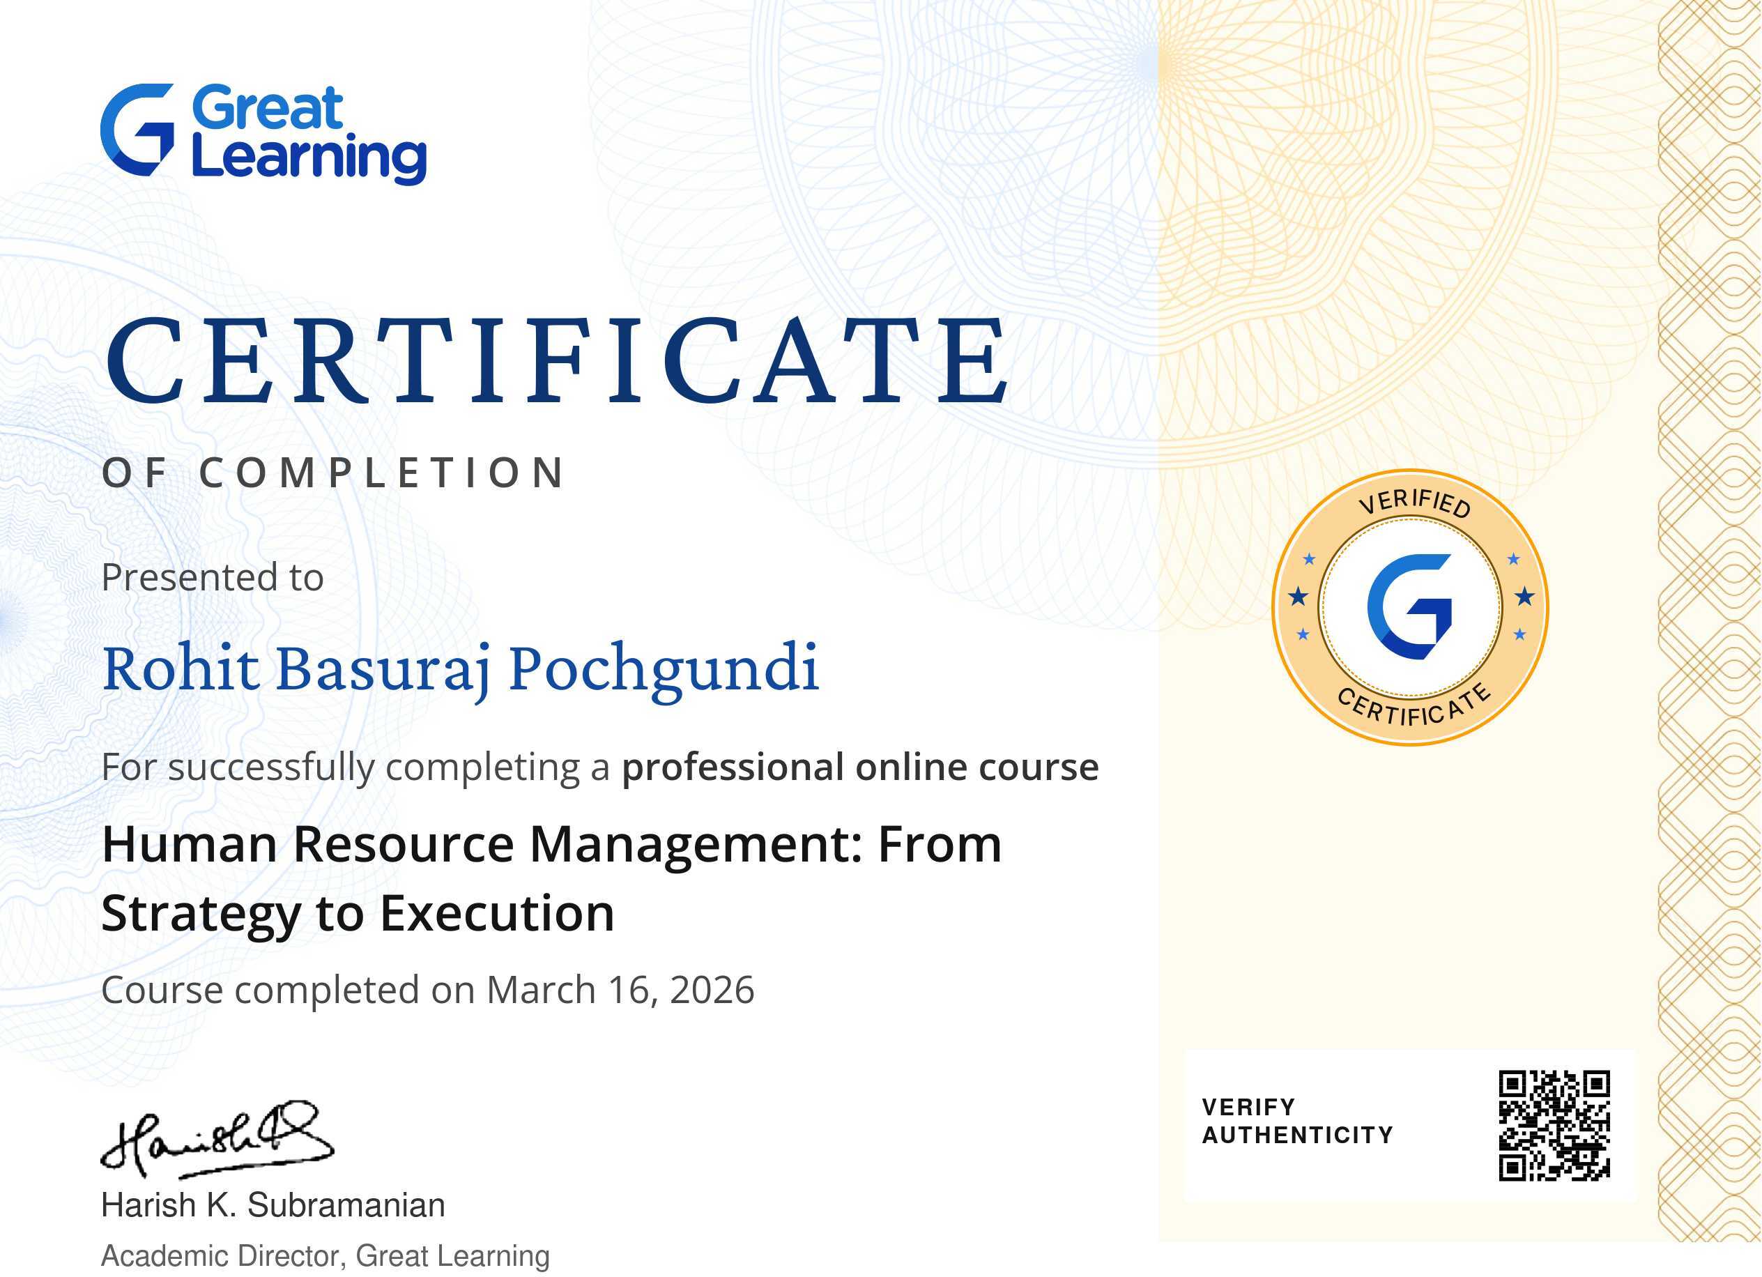Image resolution: width=1762 pixels, height=1277 pixels.
Task: Click the VERIFIED text on the badge
Action: coord(1415,502)
